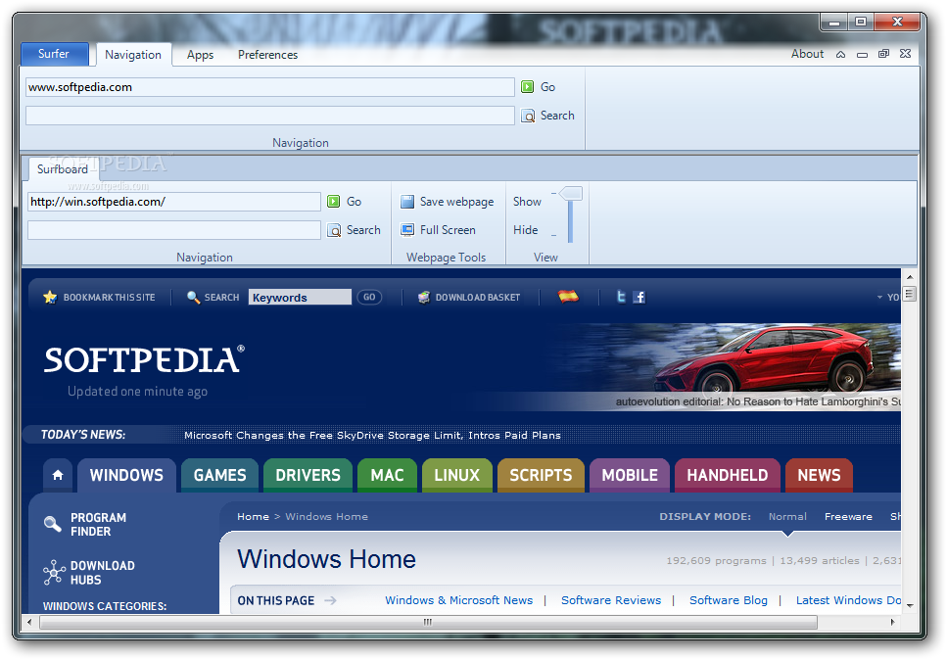
Task: Open the Surfer application menu tab
Action: pyautogui.click(x=55, y=54)
